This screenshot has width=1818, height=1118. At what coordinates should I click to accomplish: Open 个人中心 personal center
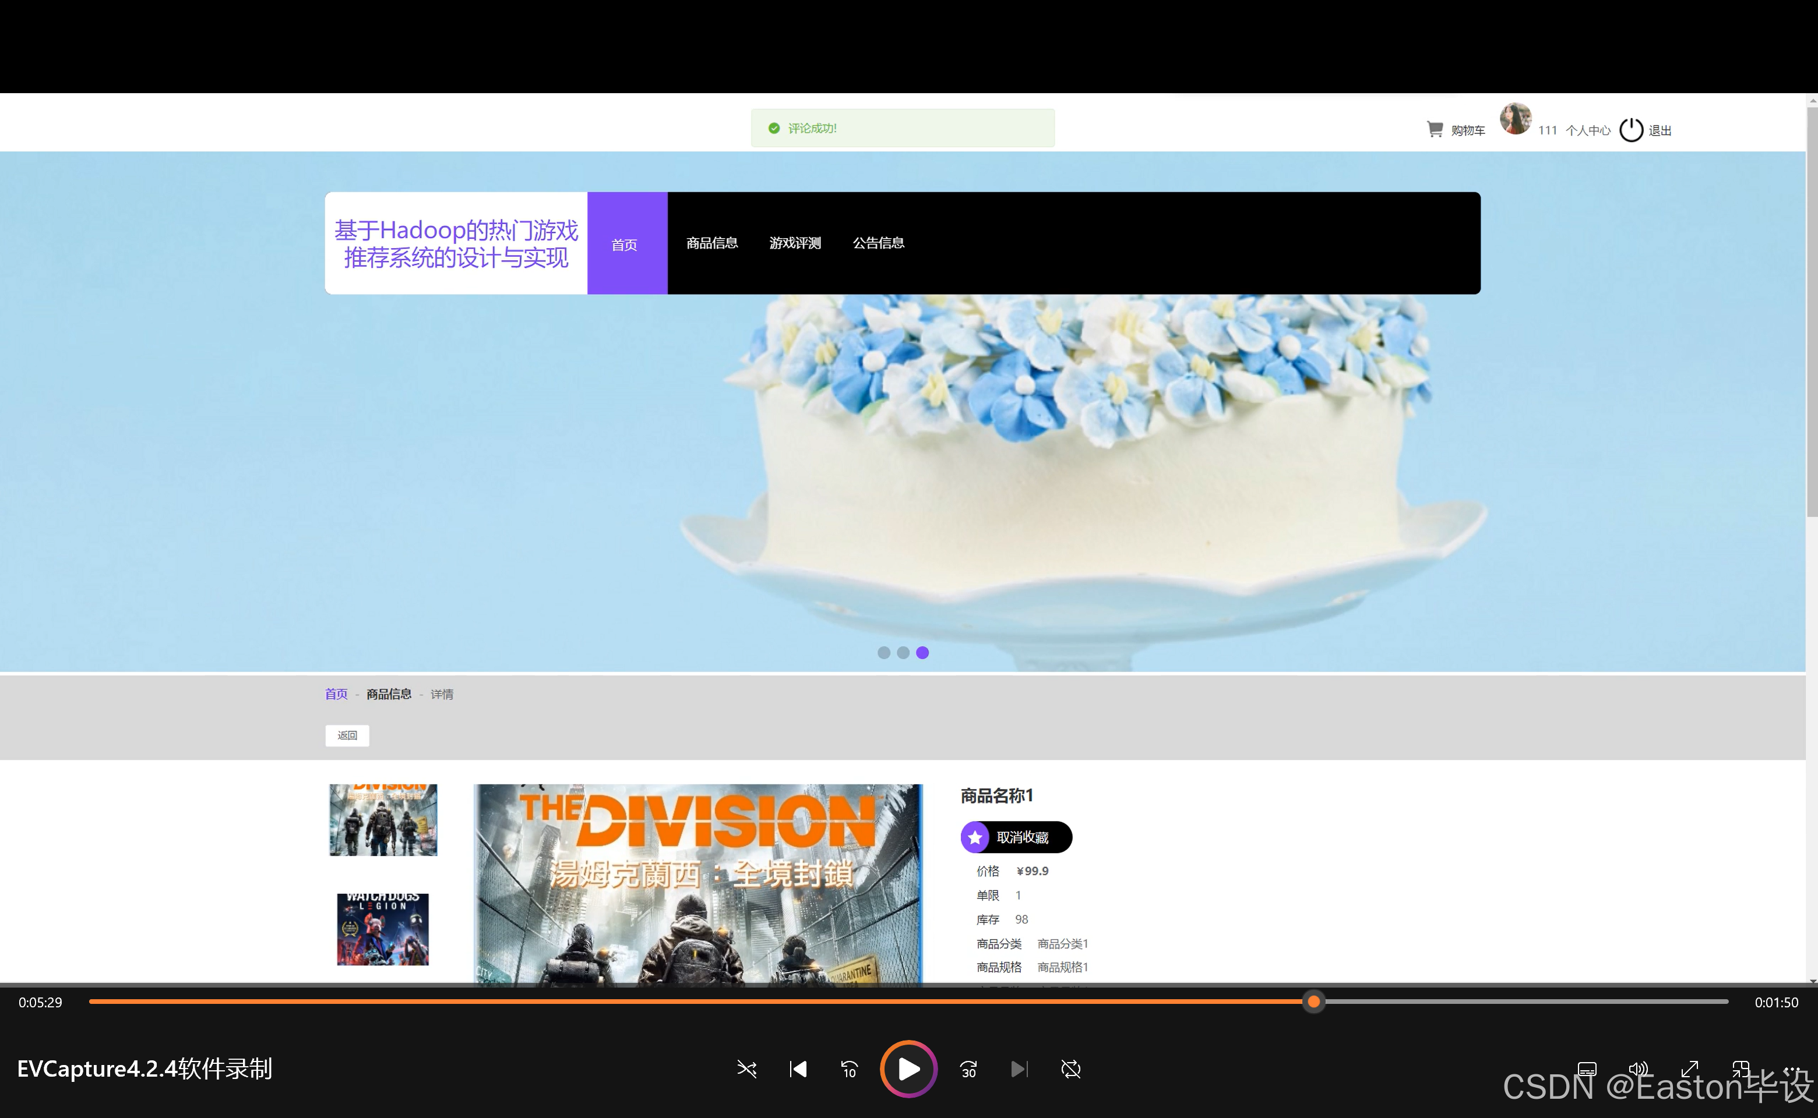point(1587,130)
